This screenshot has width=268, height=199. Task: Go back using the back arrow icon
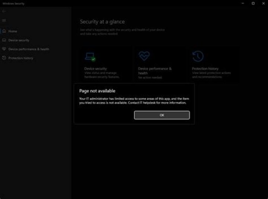[x=4, y=11]
